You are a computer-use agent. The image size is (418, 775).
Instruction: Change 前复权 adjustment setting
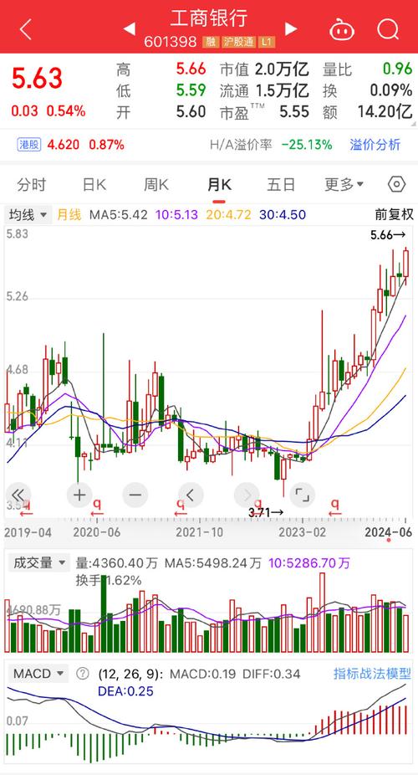(394, 214)
